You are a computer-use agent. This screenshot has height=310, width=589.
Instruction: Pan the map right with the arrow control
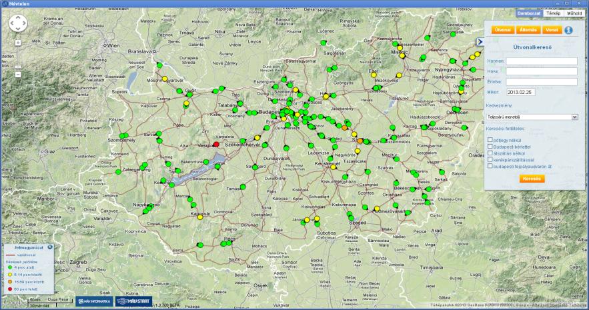pos(23,23)
